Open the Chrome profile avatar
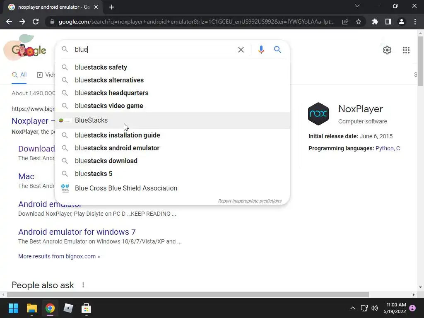This screenshot has height=318, width=424. tap(402, 22)
